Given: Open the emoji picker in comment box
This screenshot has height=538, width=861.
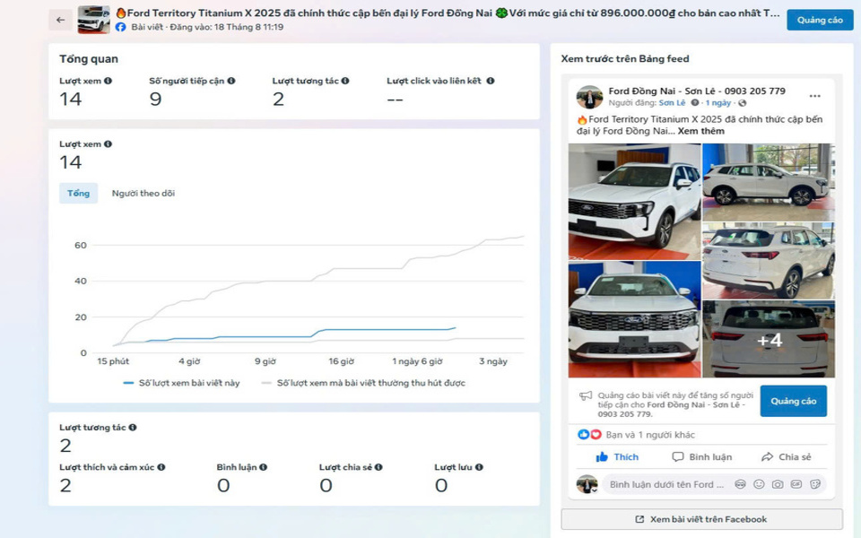Looking at the screenshot, I should 759,484.
